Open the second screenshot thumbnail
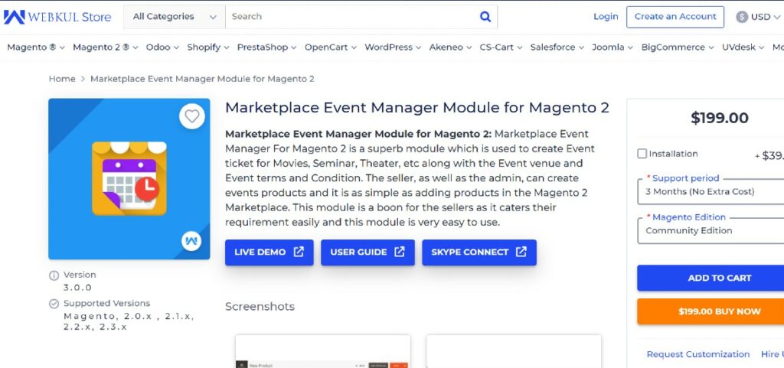This screenshot has width=784, height=368. (x=514, y=351)
